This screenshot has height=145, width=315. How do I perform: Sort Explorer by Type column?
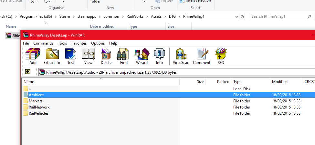pos(146,26)
